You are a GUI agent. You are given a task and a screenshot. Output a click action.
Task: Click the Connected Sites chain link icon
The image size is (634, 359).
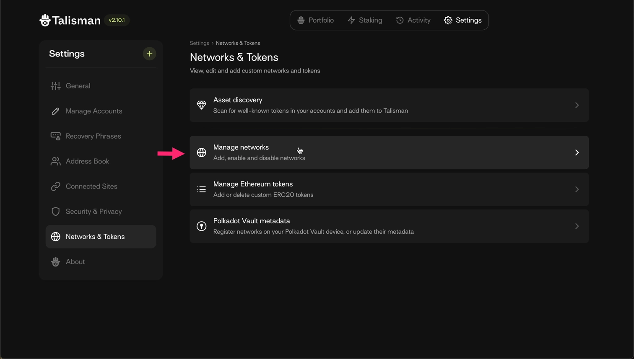point(55,186)
